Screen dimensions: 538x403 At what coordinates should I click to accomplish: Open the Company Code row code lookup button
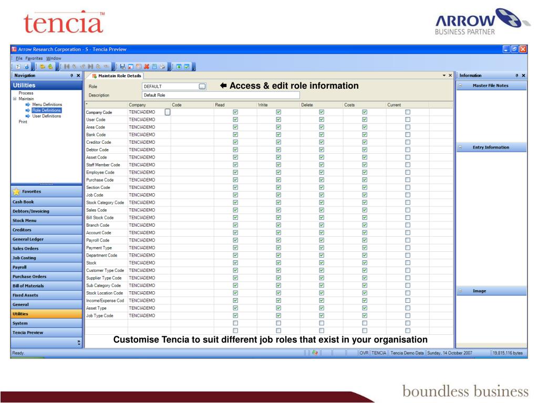click(168, 112)
